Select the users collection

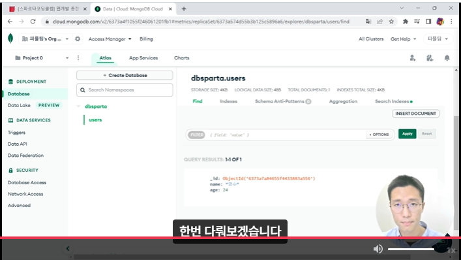pyautogui.click(x=95, y=120)
